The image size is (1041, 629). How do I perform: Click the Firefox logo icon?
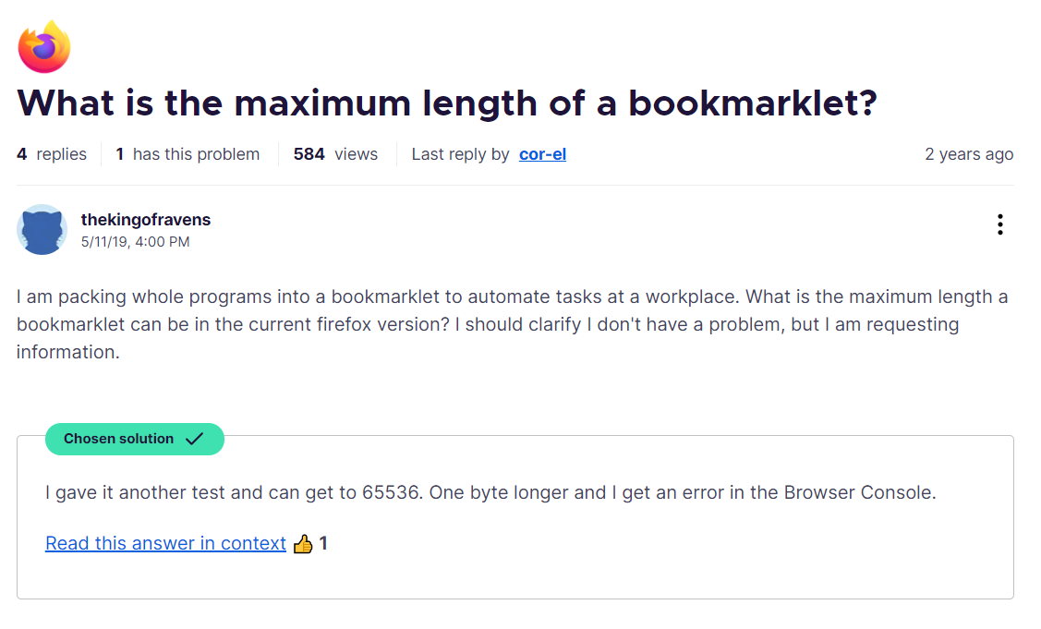44,46
